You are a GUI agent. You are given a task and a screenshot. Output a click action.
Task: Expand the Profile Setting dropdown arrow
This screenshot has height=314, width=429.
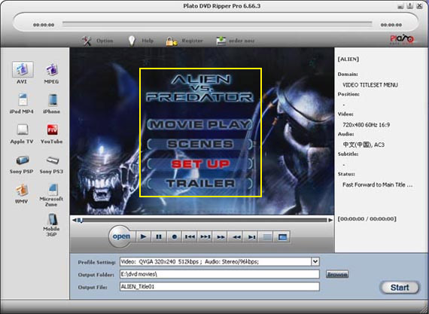(315, 262)
